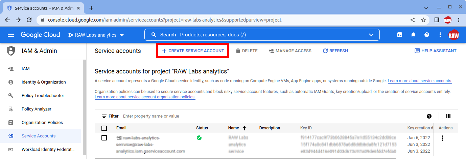Toggle Name column sort arrow
466x159 pixels.
coord(244,128)
